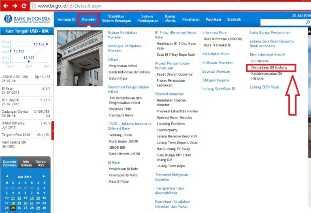This screenshot has width=311, height=213.
Task: Open Proyeksi Likuiditas Harian link
Action: coord(177,111)
